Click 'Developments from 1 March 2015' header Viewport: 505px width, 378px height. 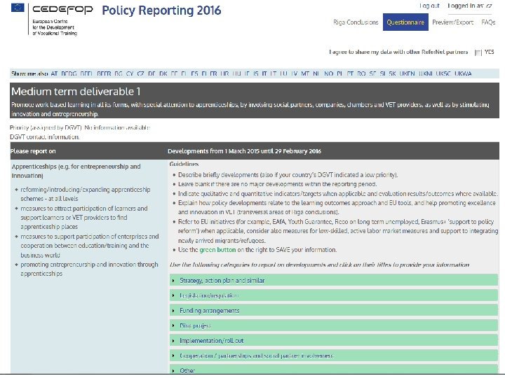click(245, 151)
